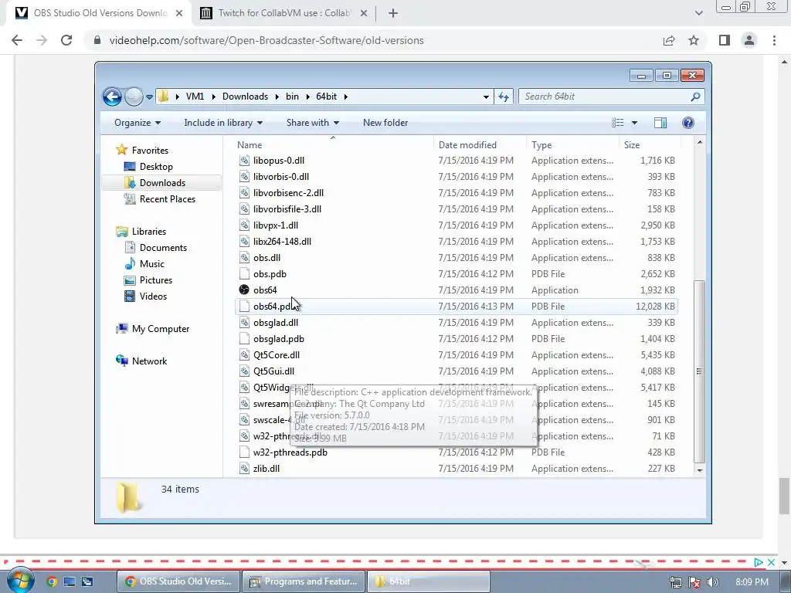This screenshot has width=791, height=593.
Task: Open the Videos library
Action: pos(153,296)
